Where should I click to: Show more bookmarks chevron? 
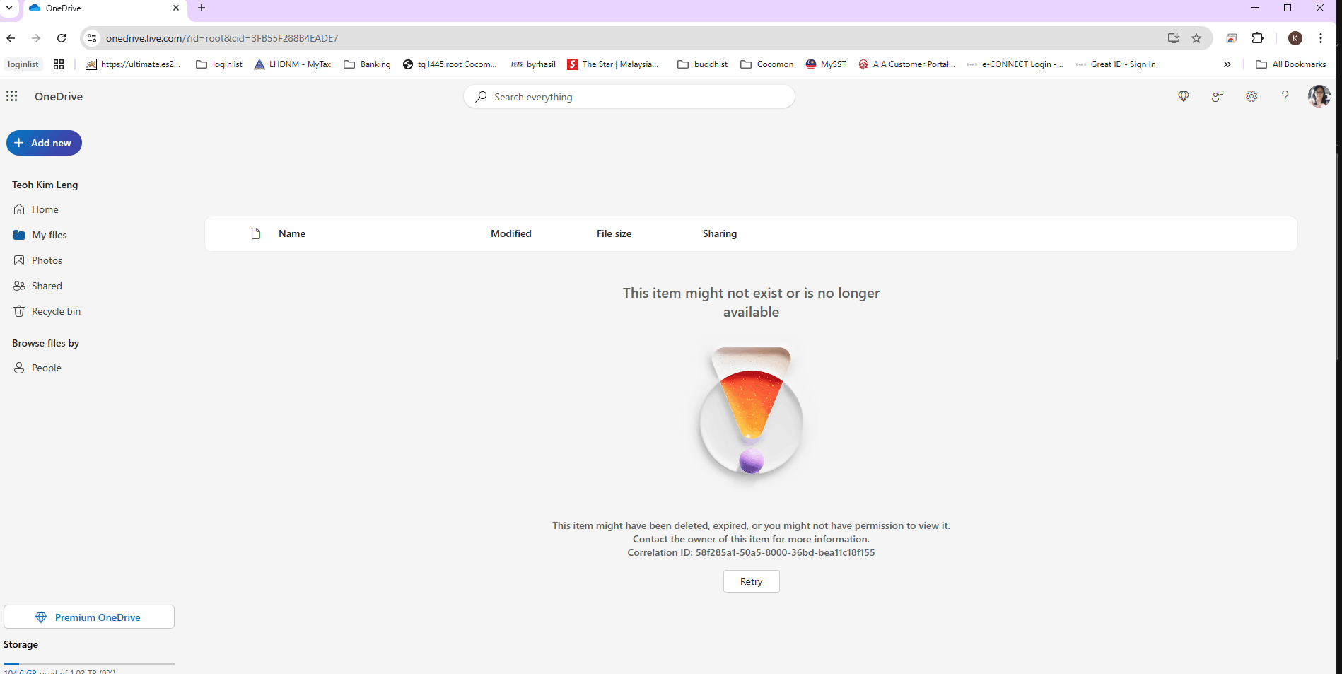coord(1227,64)
